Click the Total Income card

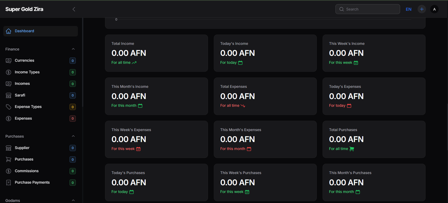click(156, 53)
